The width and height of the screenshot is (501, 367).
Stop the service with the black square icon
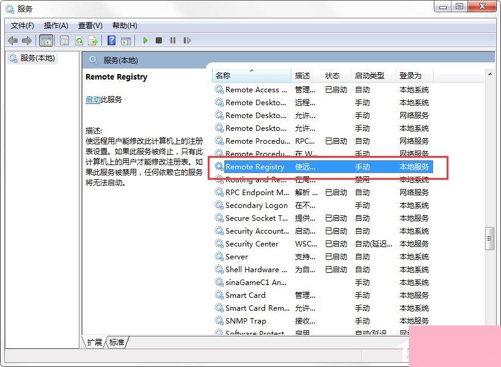point(159,40)
